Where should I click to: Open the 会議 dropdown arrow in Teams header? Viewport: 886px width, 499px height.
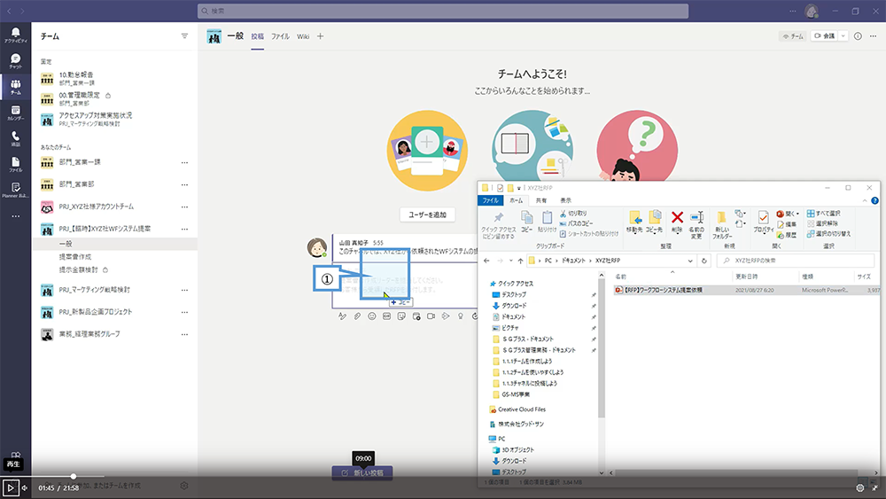coord(843,36)
